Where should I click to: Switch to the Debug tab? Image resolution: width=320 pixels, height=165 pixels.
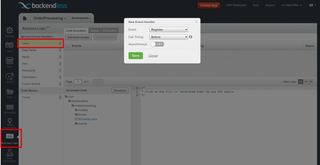[94, 31]
